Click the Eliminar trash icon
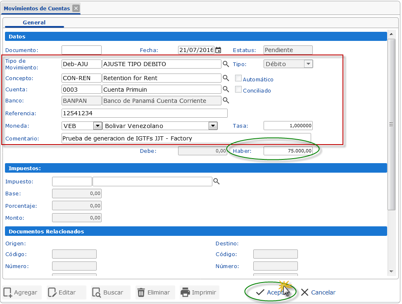Image resolution: width=402 pixels, height=304 pixels. coord(141,292)
